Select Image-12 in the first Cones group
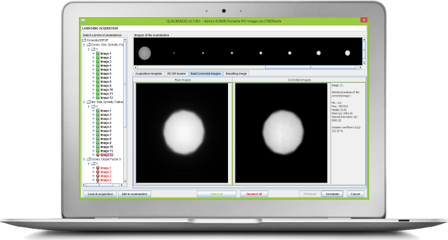448x240 pixels. click(x=107, y=98)
